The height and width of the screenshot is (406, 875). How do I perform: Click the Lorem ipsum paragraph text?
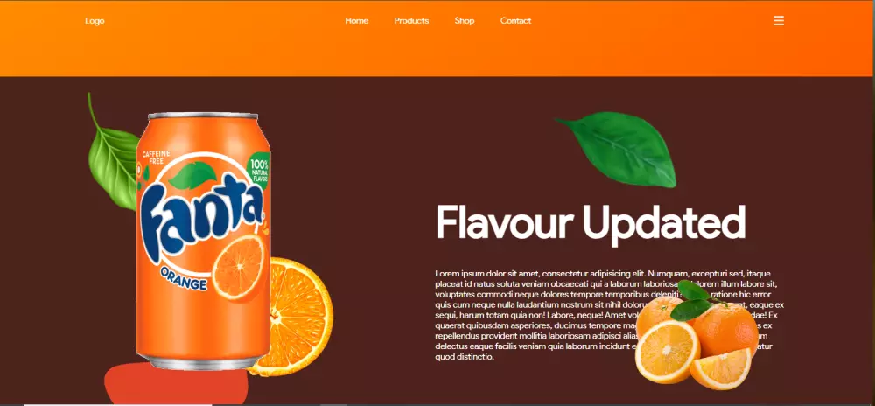(x=609, y=314)
